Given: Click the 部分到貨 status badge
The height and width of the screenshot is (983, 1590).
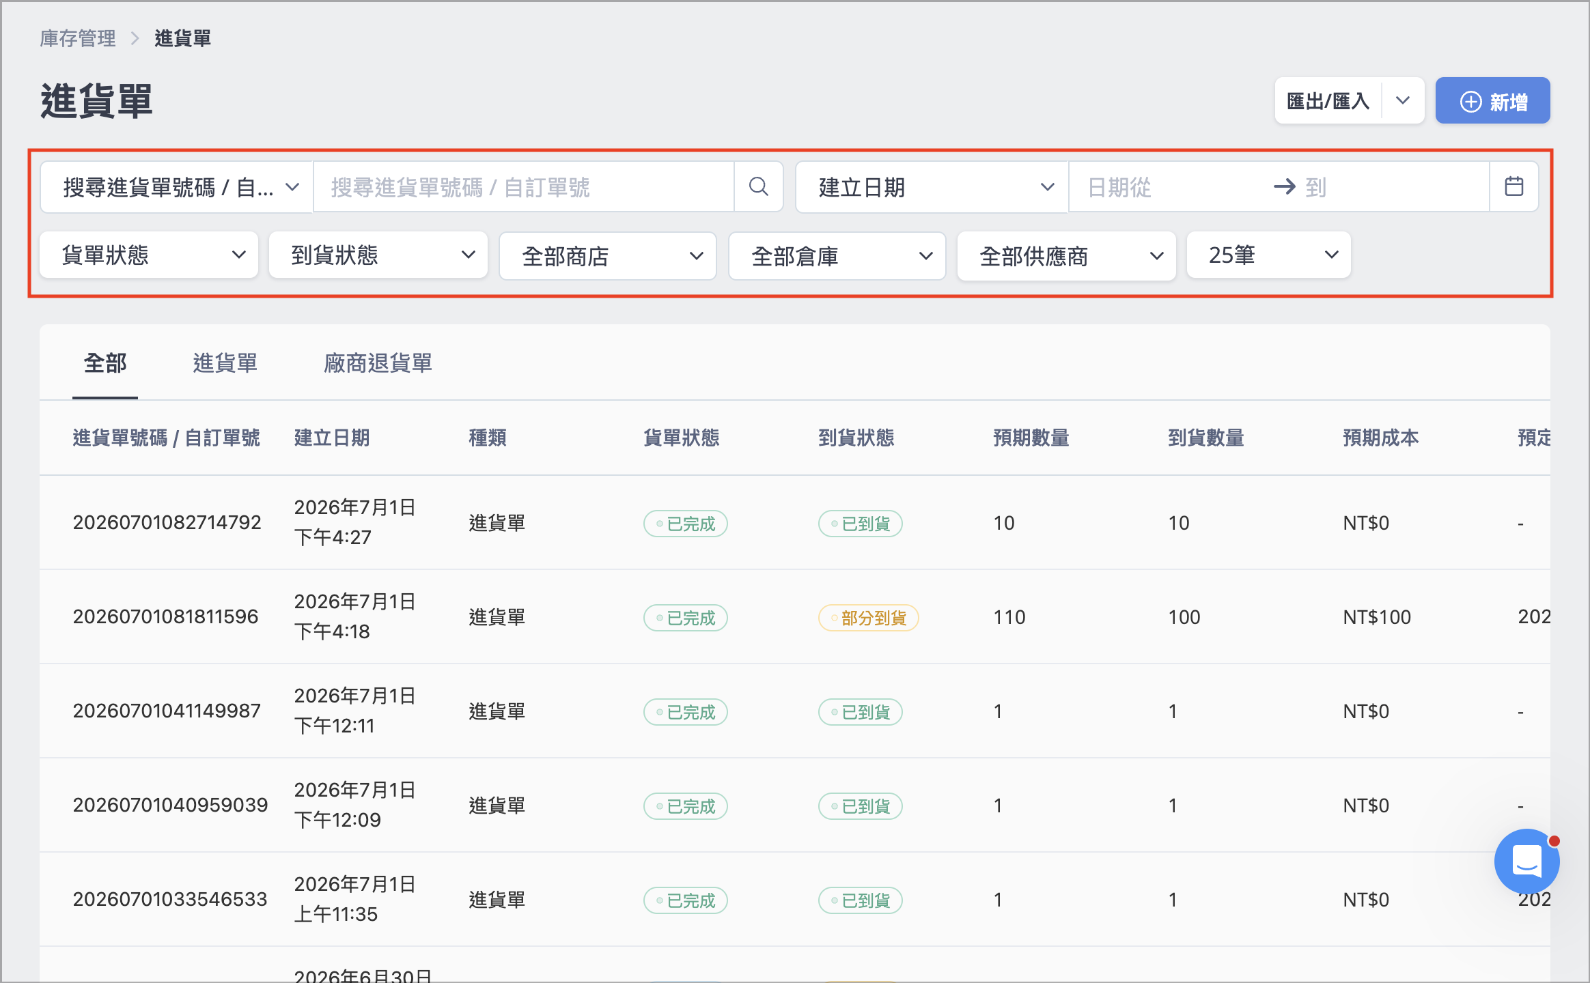Looking at the screenshot, I should point(869,618).
